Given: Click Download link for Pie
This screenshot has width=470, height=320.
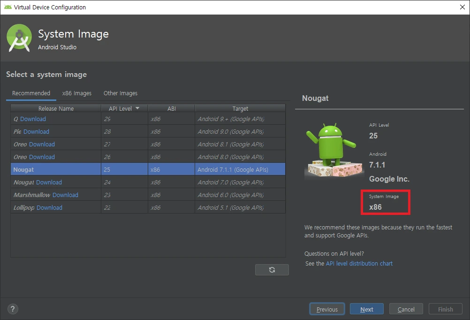Looking at the screenshot, I should pyautogui.click(x=36, y=132).
